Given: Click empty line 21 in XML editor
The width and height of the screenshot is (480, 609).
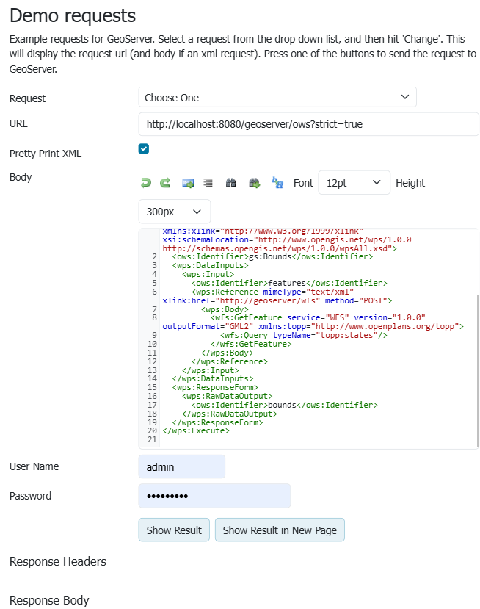Looking at the screenshot, I should pyautogui.click(x=294, y=440).
